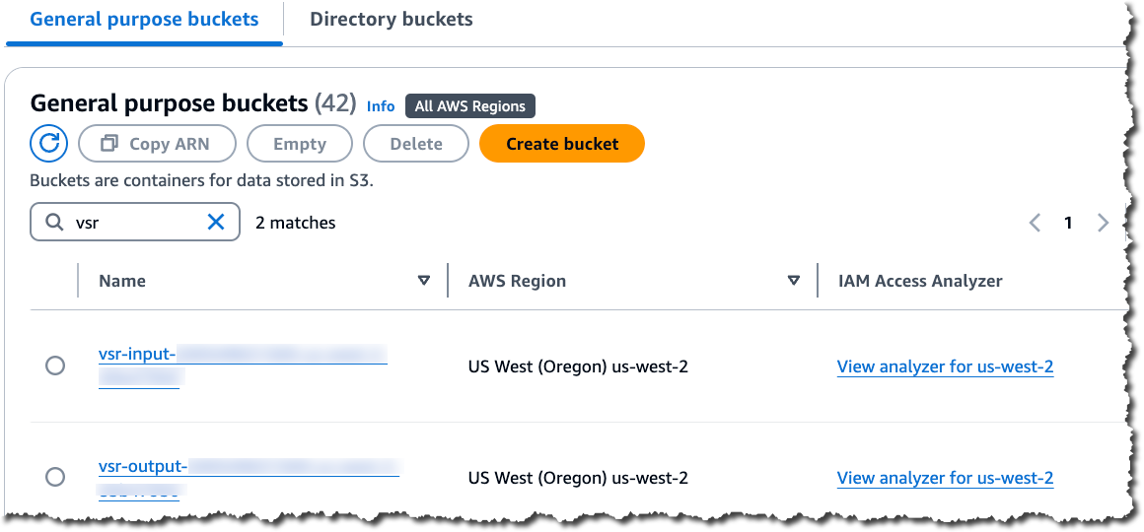The height and width of the screenshot is (532, 1144).
Task: Click the Copy ARN button
Action: [x=157, y=144]
